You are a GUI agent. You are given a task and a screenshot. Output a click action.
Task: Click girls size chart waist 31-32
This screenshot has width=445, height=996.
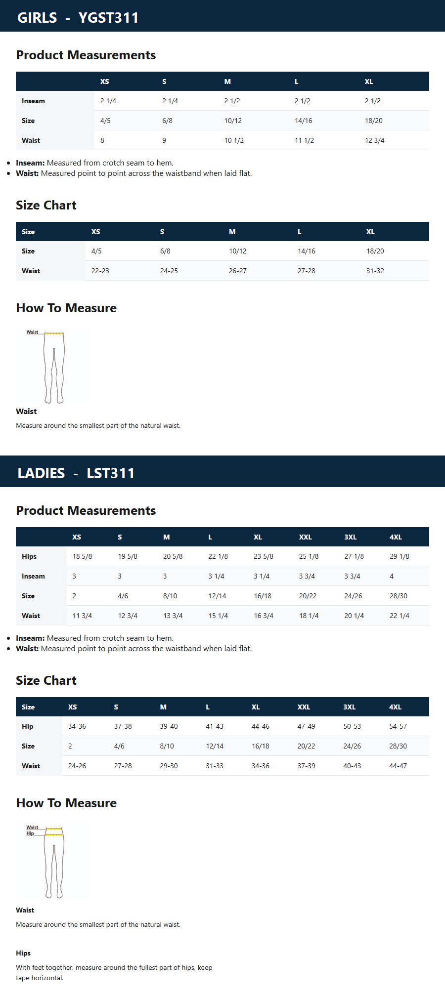(375, 271)
